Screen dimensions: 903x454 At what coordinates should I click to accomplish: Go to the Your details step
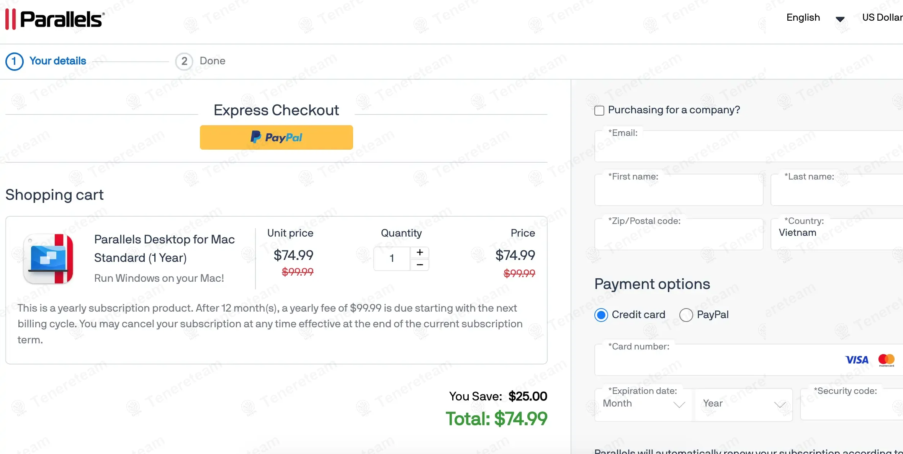[58, 61]
